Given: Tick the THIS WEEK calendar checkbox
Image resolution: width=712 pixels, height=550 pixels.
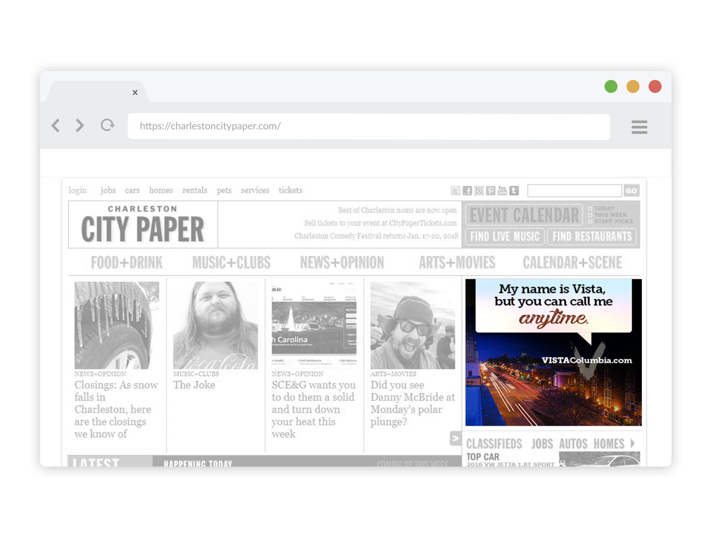Looking at the screenshot, I should 590,215.
